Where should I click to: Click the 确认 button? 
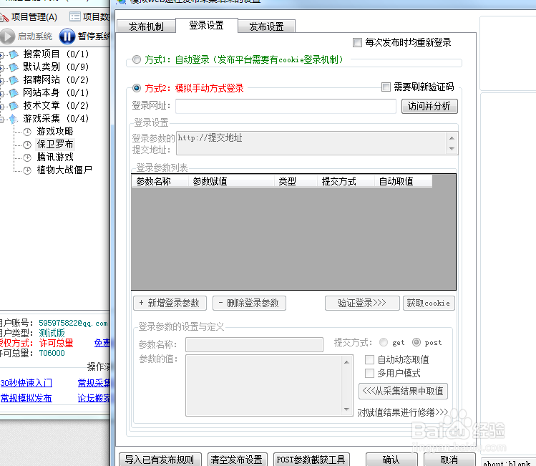tap(391, 459)
